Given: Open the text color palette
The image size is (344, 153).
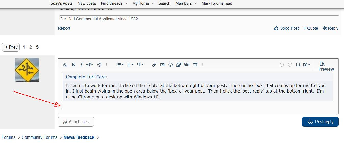Looking at the screenshot, I should coord(99,65).
